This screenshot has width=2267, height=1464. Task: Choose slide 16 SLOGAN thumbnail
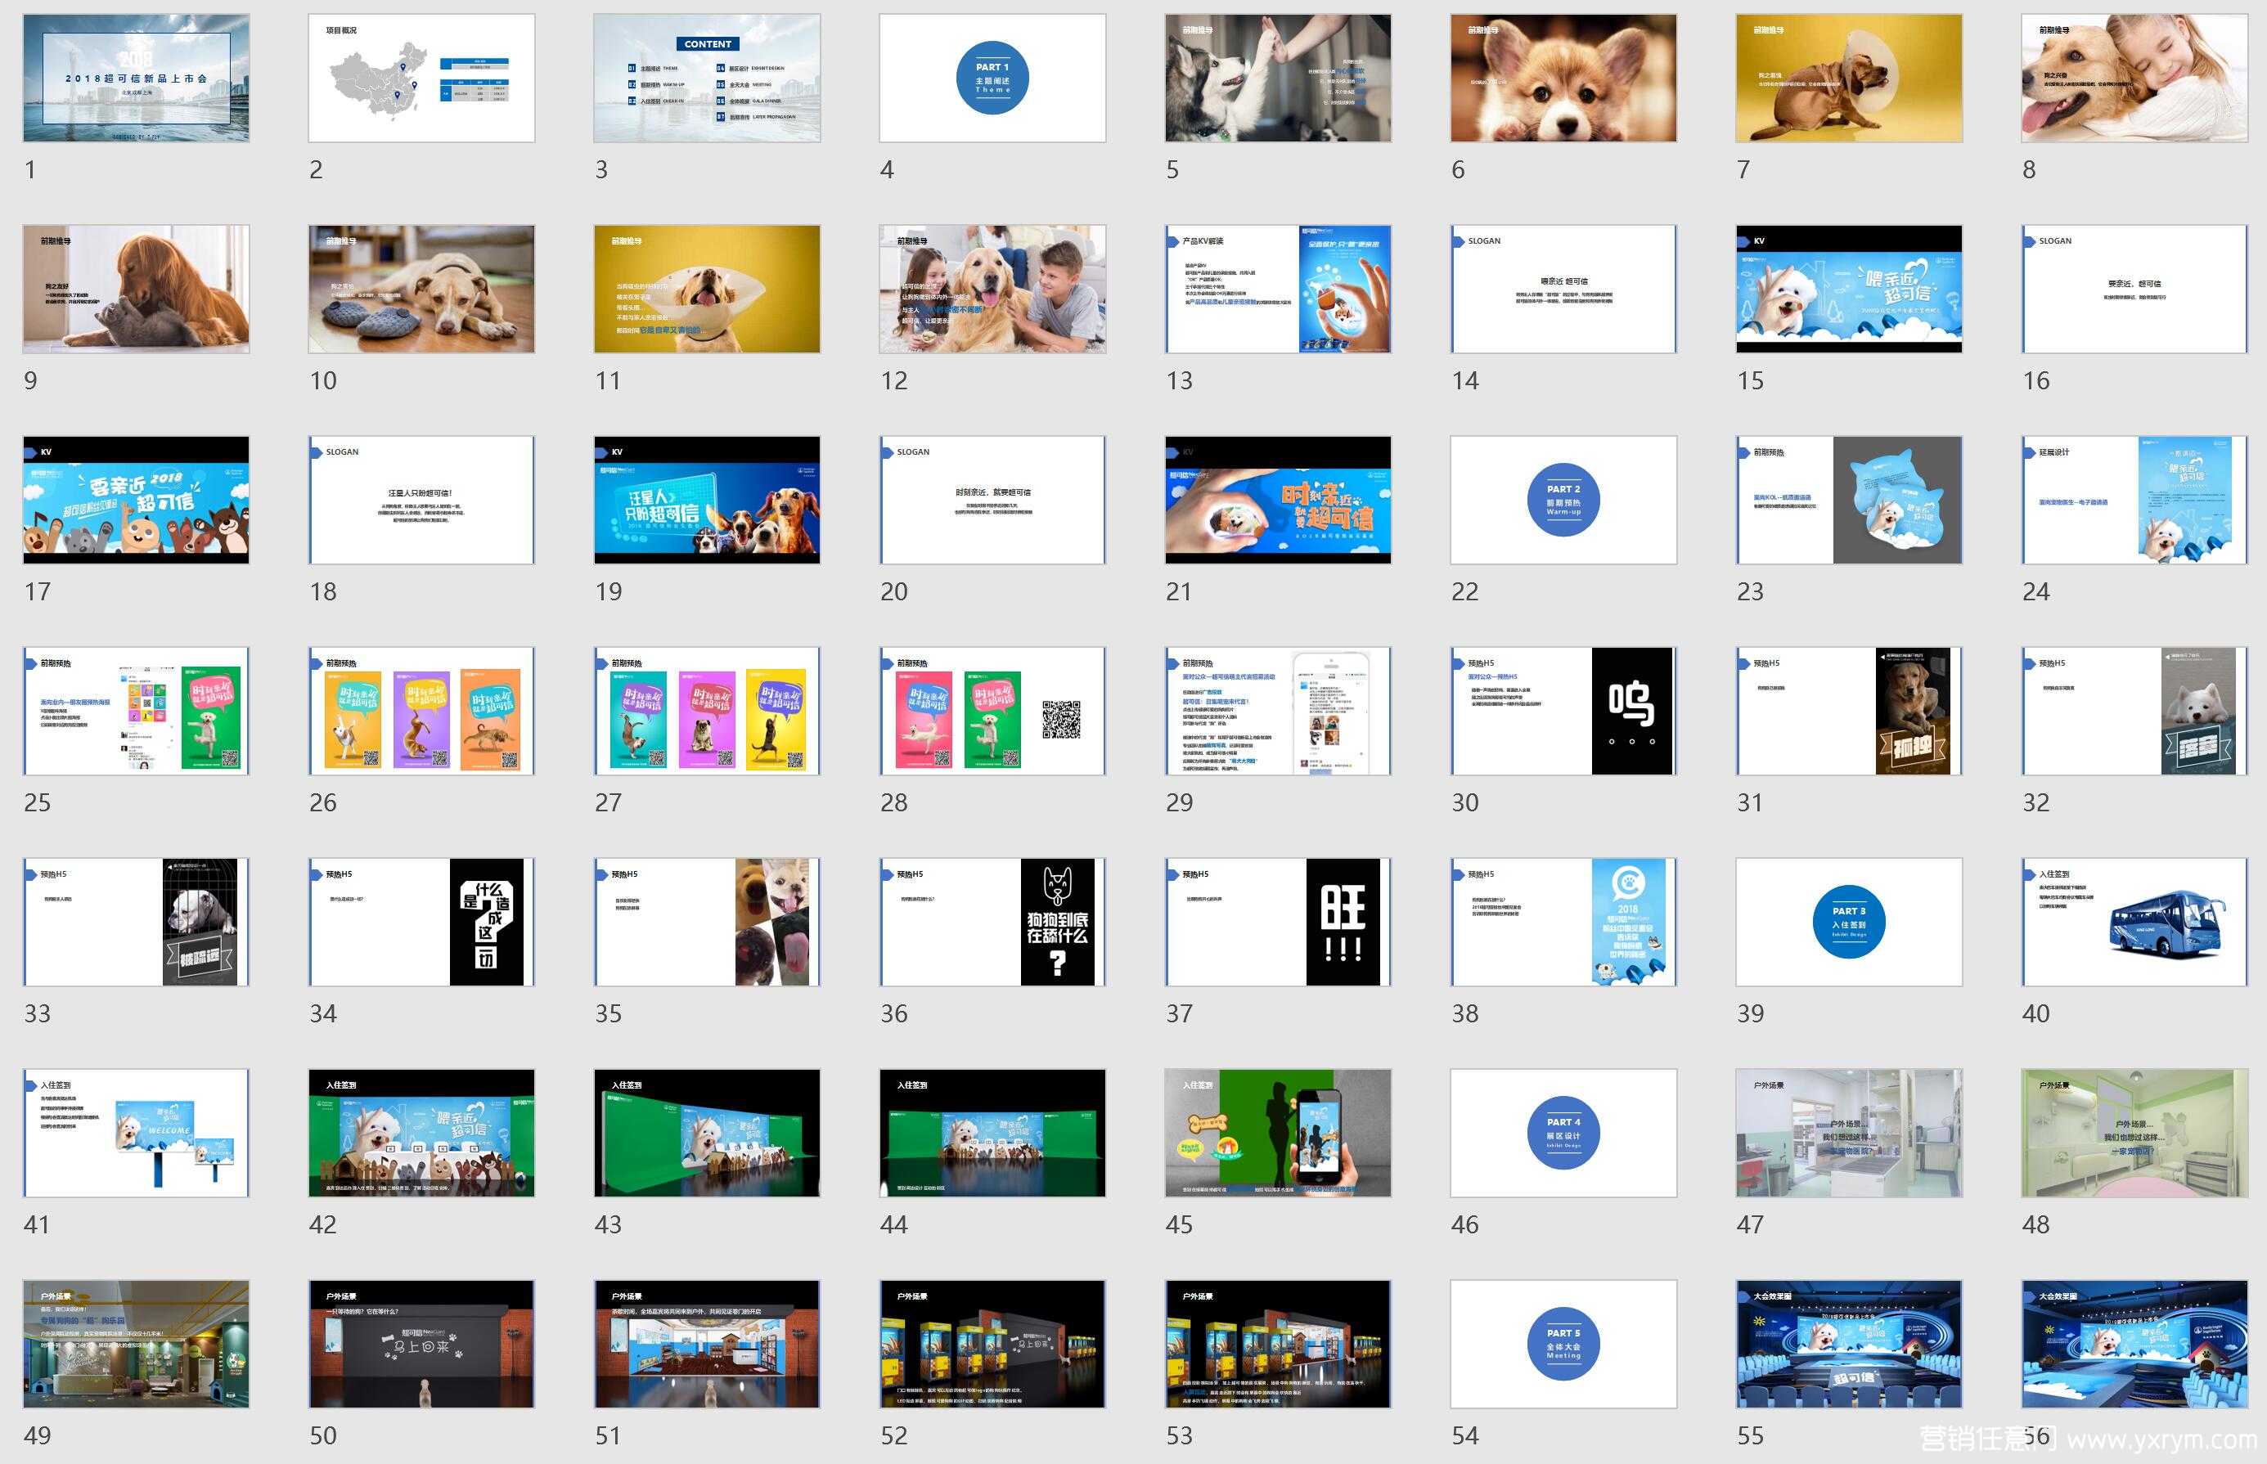click(2134, 289)
